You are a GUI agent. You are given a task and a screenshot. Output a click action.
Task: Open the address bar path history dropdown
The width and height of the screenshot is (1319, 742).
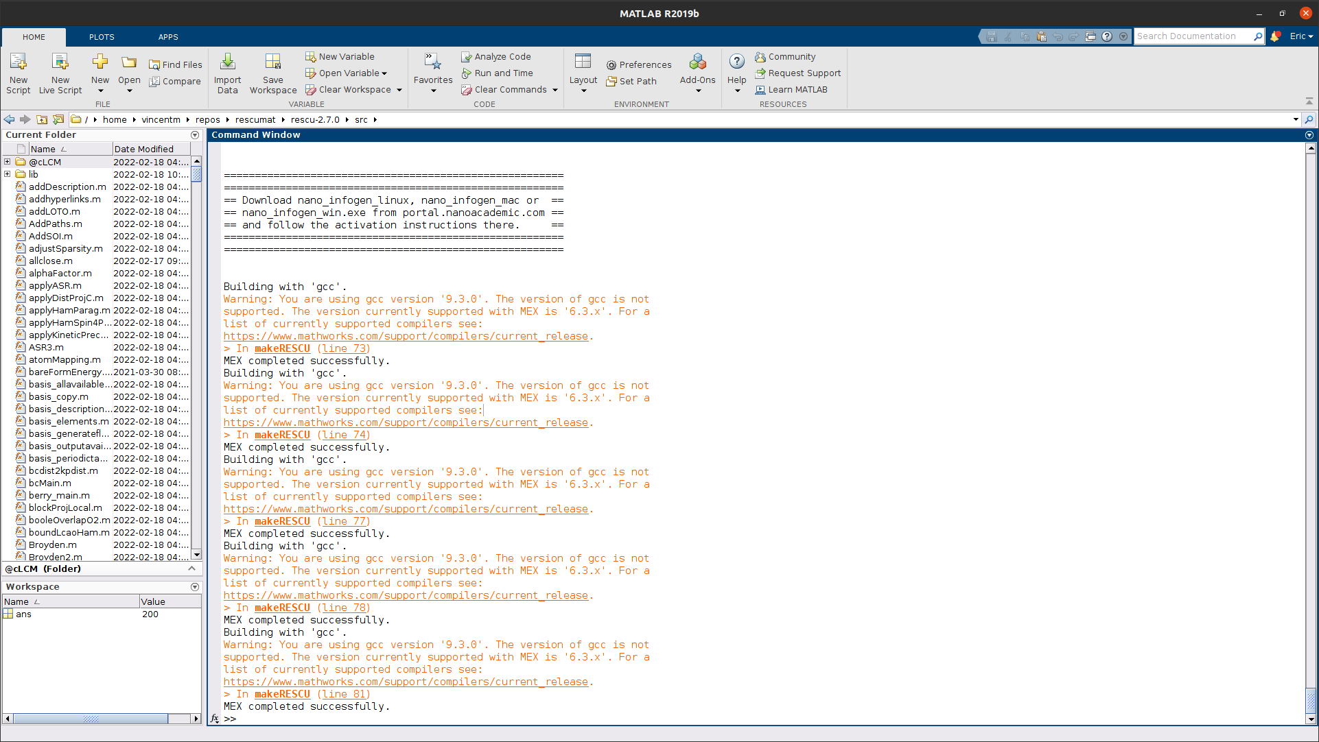tap(1296, 119)
